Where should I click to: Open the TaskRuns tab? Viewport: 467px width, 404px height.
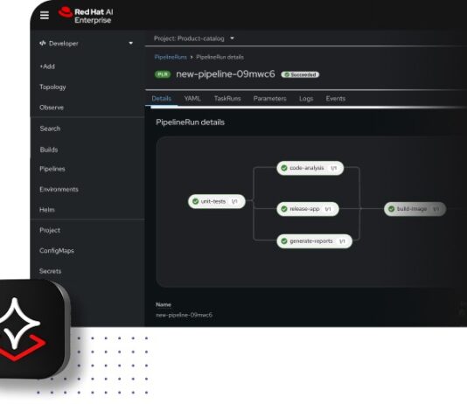click(x=227, y=99)
